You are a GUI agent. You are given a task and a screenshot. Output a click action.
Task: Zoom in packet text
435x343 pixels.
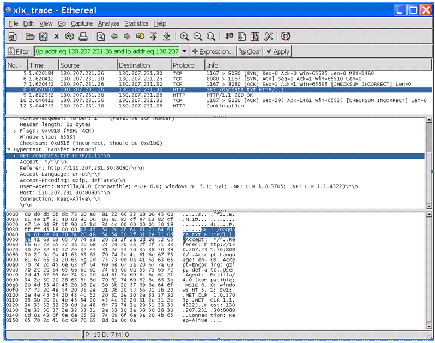184,37
